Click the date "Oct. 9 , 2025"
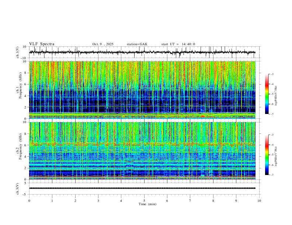 [103, 44]
